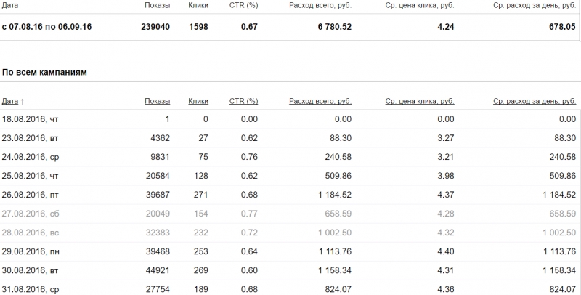Select the 25.08.2016, чт row date

[x=30, y=176]
